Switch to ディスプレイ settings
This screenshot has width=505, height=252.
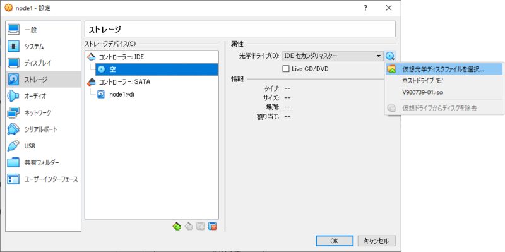coord(43,63)
